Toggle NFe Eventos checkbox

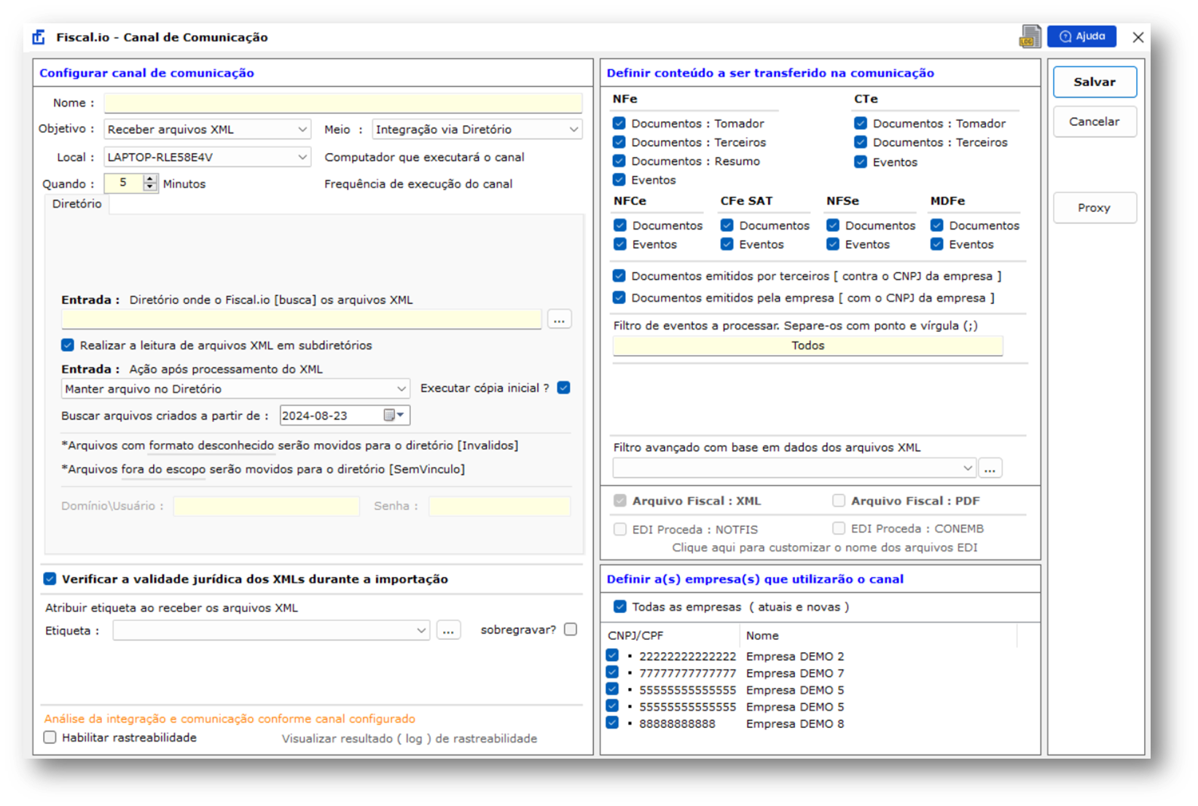click(619, 179)
